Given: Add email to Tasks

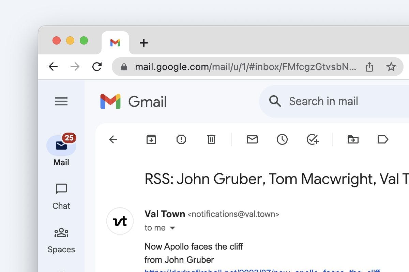Looking at the screenshot, I should coord(312,139).
